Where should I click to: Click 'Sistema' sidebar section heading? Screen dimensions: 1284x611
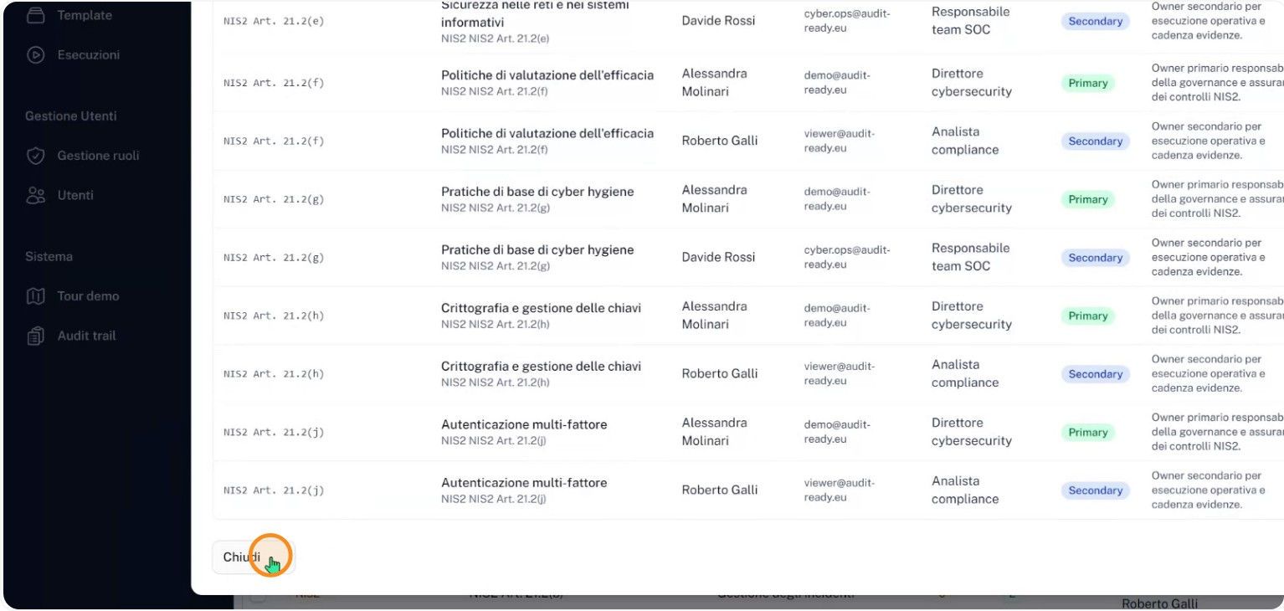click(49, 257)
